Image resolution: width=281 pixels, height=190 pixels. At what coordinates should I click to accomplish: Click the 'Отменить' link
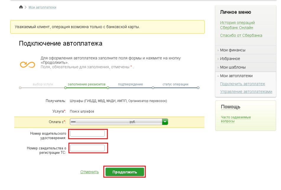coord(90,172)
